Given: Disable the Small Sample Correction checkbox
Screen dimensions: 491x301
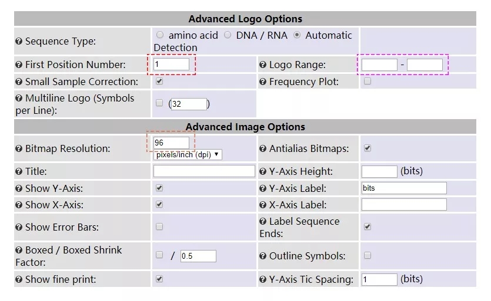Looking at the screenshot, I should point(159,82).
